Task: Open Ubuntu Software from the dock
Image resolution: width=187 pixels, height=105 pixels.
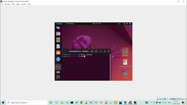Action: tap(58, 52)
